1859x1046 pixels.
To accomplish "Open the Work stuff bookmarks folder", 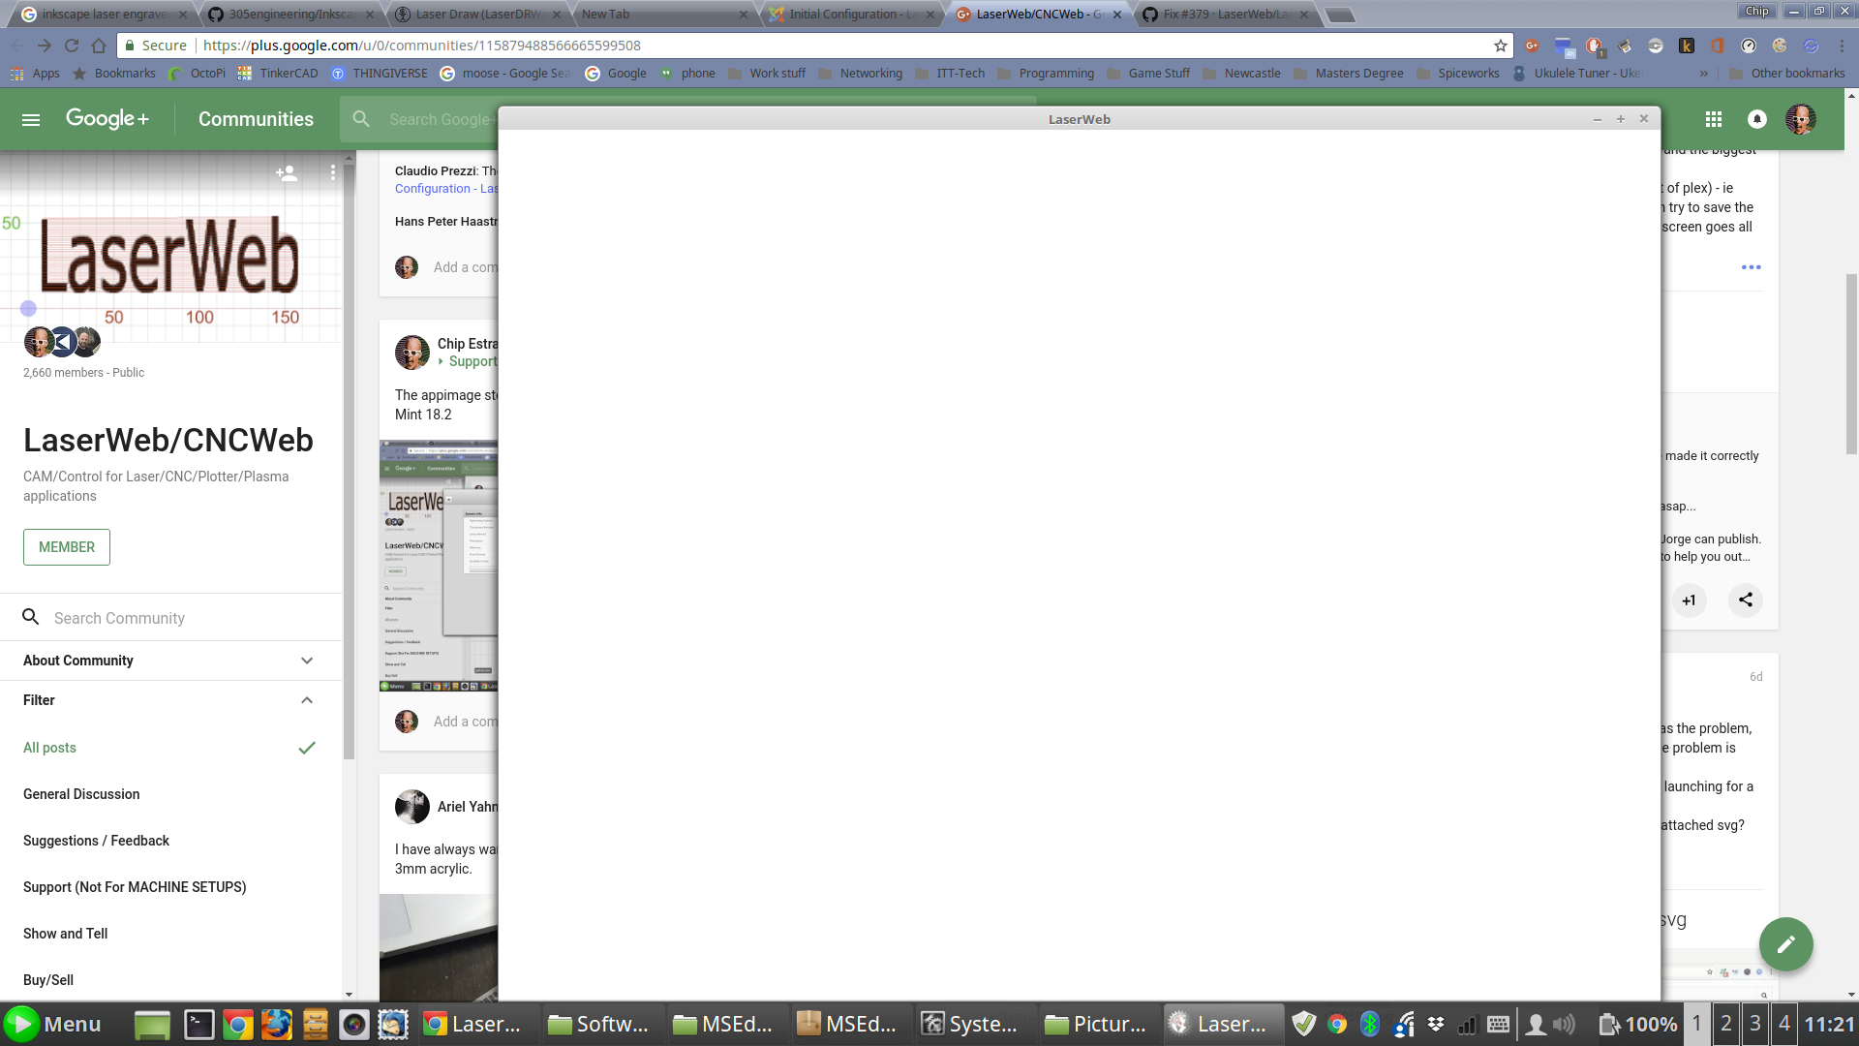I will pyautogui.click(x=767, y=74).
